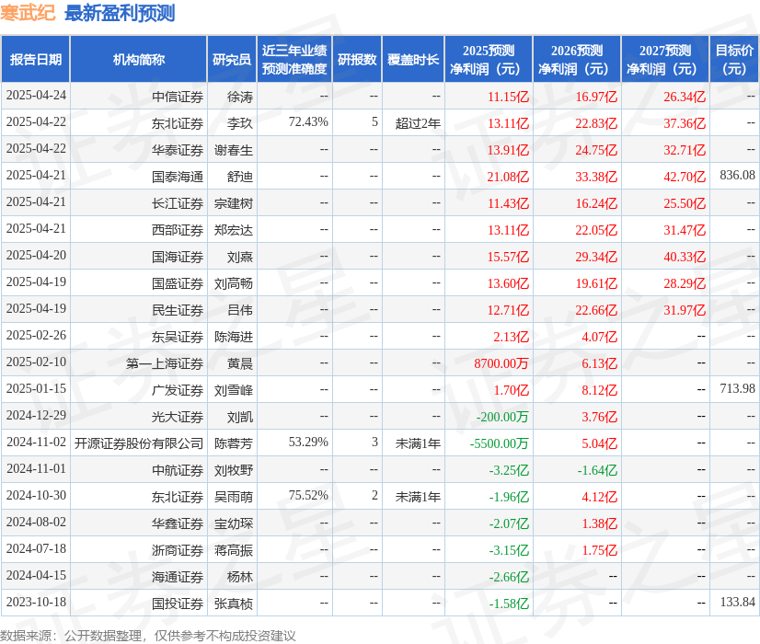760x644 pixels.
Task: Click the 24.75亿 forecast value
Action: 596,150
